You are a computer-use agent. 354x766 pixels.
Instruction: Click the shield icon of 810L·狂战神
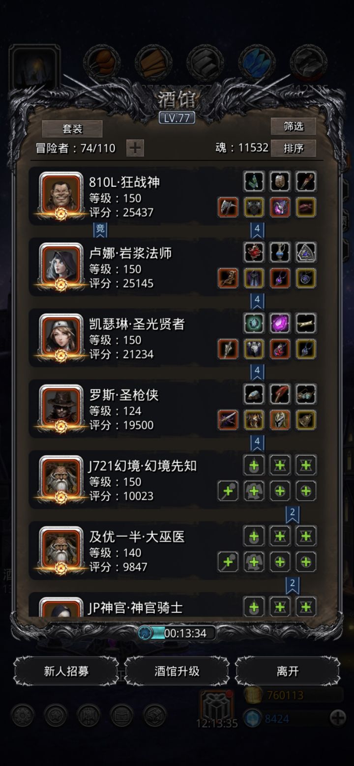[x=280, y=181]
